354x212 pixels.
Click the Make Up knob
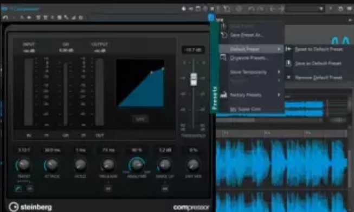(x=165, y=165)
